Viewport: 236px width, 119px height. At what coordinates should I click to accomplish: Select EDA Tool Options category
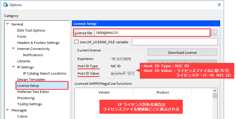tap(31, 30)
